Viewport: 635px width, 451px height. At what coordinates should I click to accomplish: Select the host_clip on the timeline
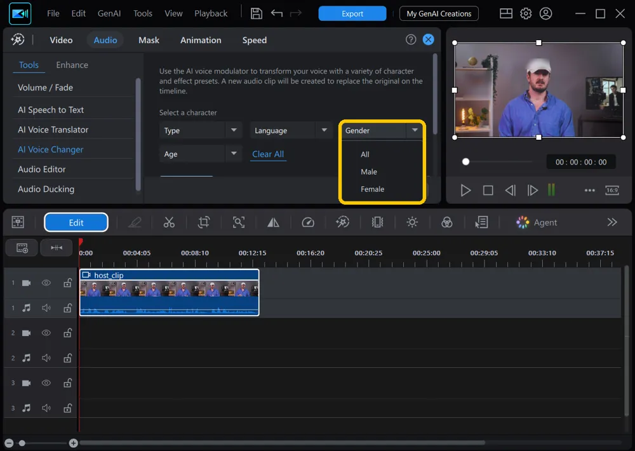170,292
